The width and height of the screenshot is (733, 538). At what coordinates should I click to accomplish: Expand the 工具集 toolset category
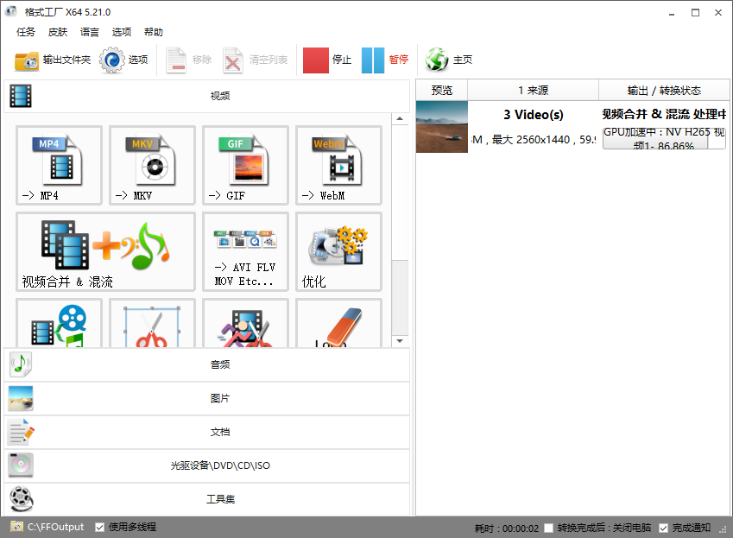206,499
